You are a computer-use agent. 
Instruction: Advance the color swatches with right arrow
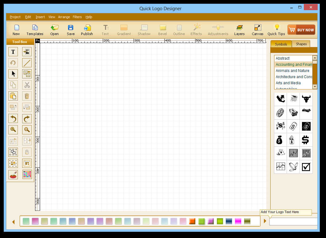(x=265, y=221)
